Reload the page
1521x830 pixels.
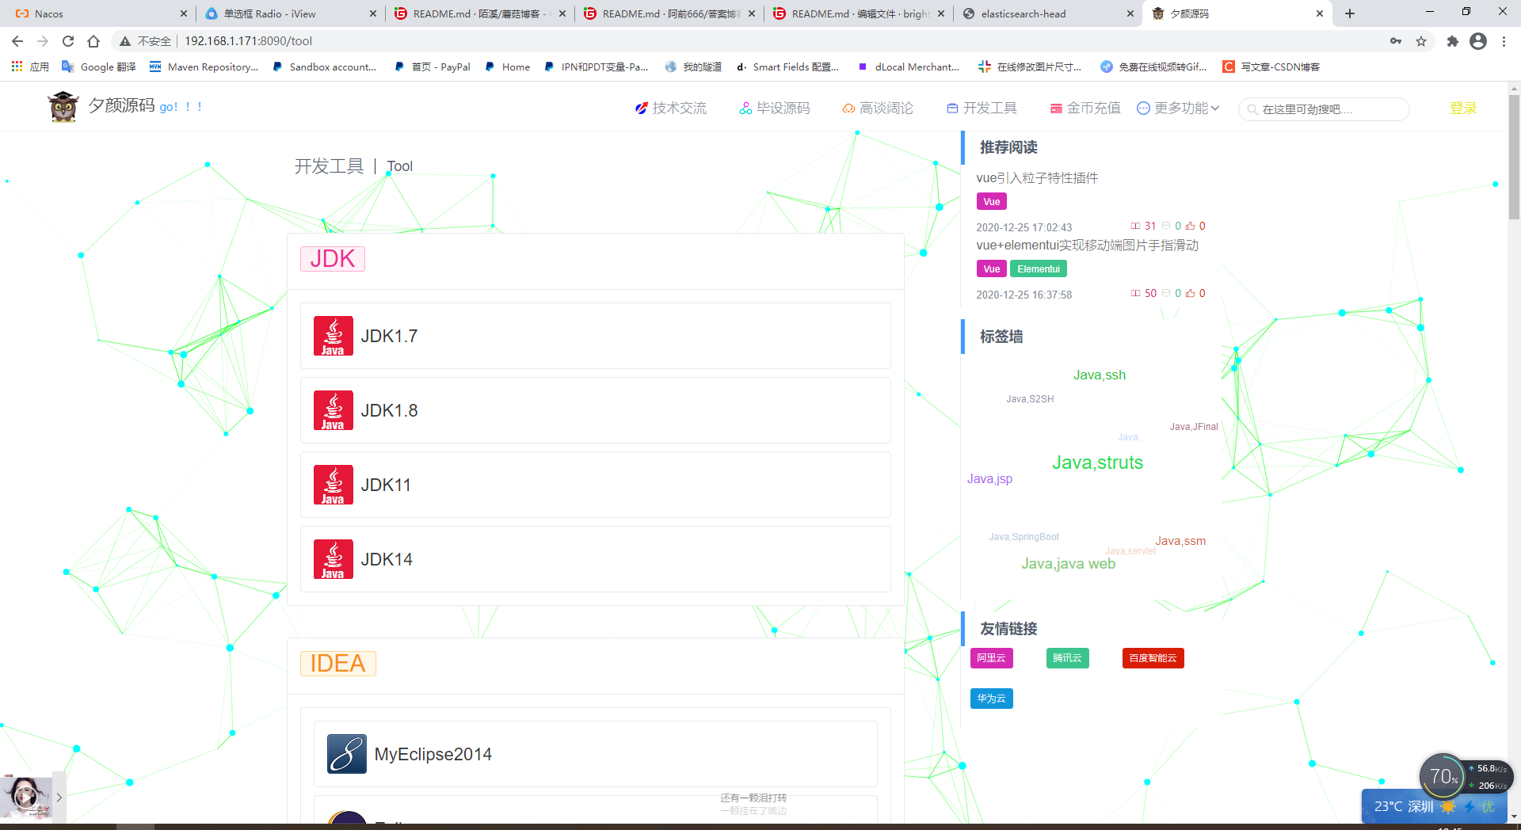68,41
